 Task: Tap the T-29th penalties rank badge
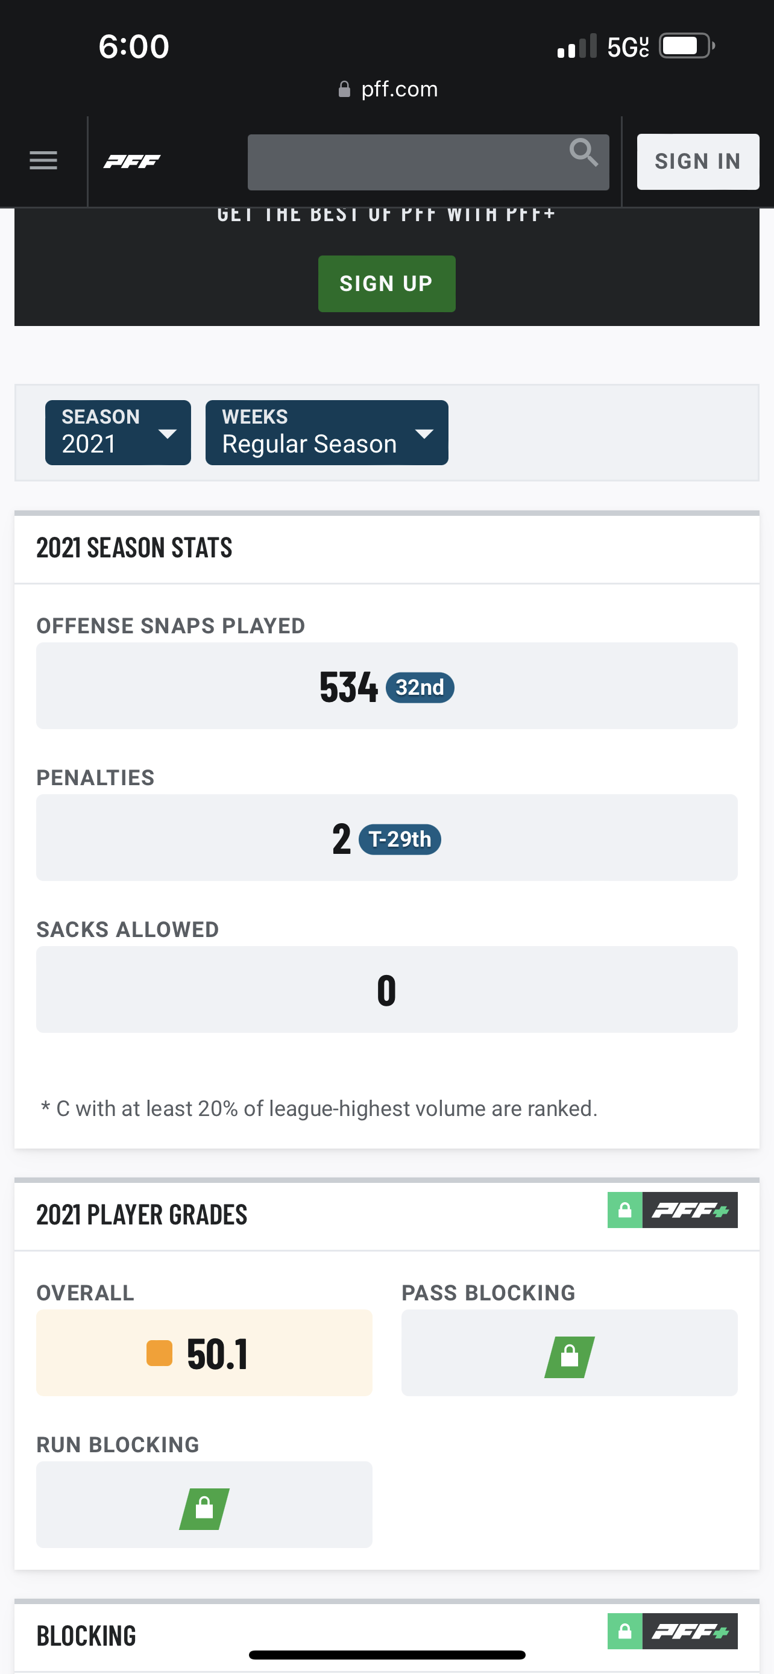click(x=400, y=839)
